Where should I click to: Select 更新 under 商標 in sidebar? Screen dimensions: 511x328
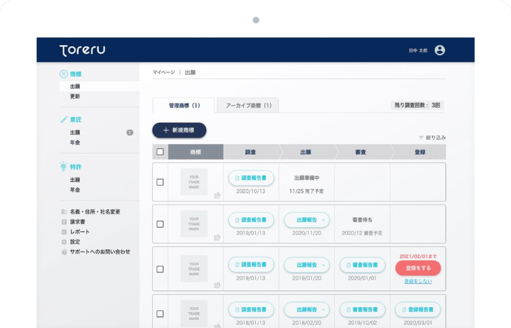pyautogui.click(x=75, y=96)
